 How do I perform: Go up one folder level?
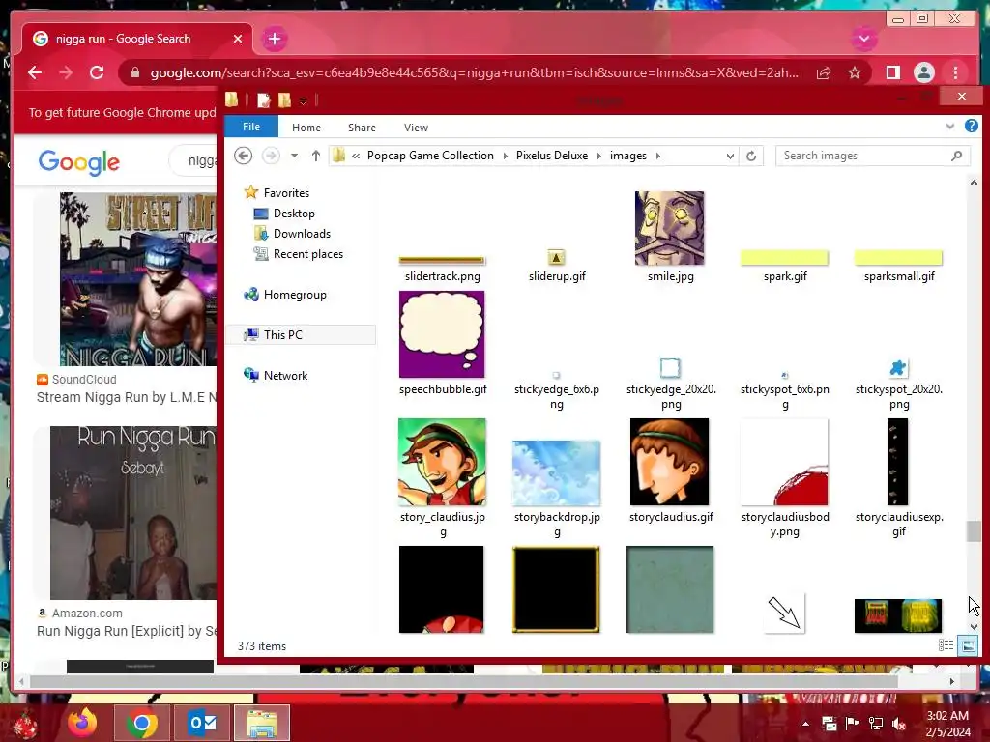click(316, 156)
